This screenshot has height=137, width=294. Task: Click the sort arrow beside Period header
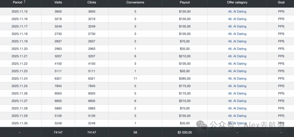point(24,2)
